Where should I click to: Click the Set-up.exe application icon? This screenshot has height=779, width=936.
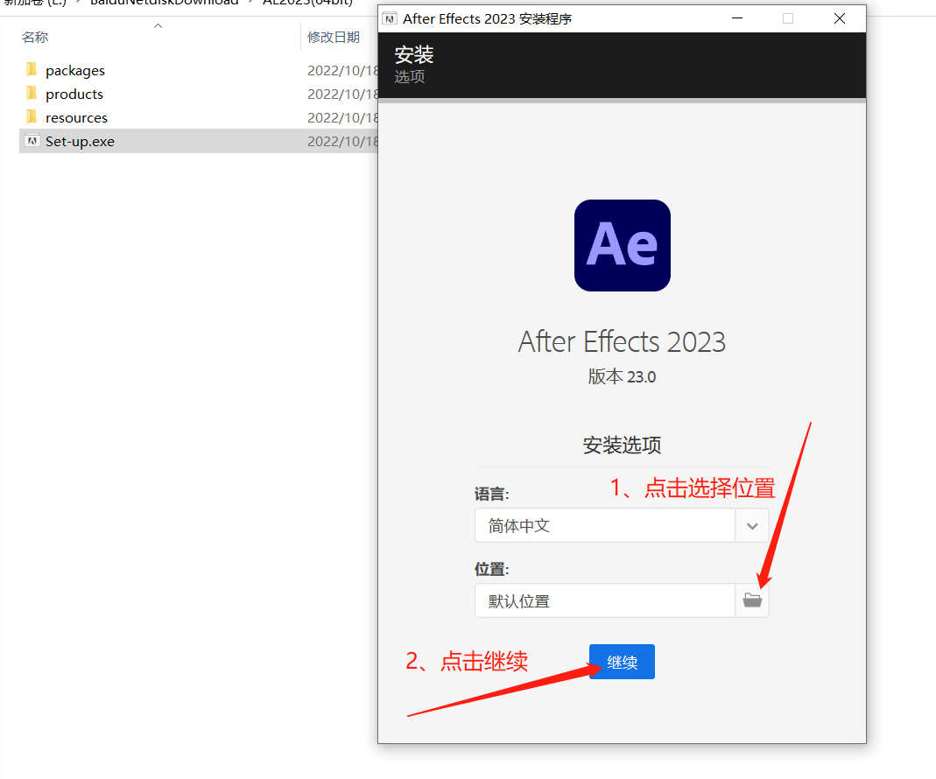pyautogui.click(x=31, y=141)
